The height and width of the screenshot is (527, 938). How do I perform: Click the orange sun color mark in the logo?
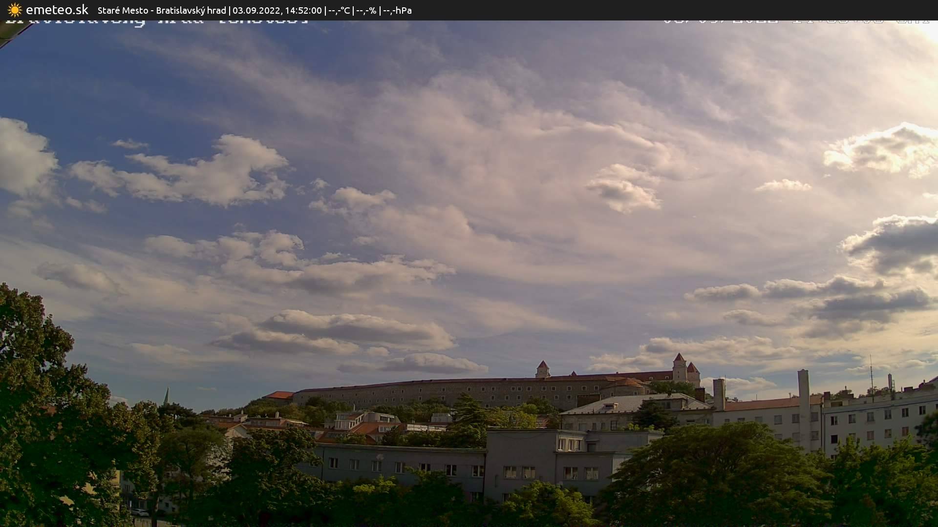[x=15, y=10]
